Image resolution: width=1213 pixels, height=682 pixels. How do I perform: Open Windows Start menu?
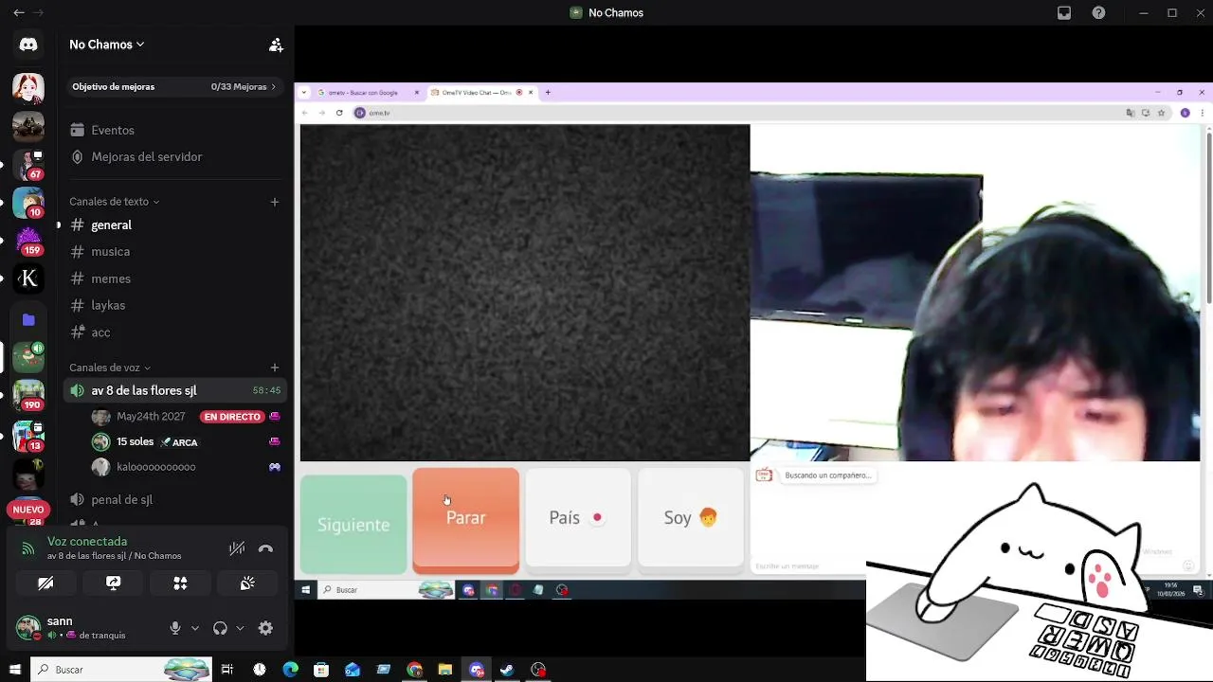(14, 670)
